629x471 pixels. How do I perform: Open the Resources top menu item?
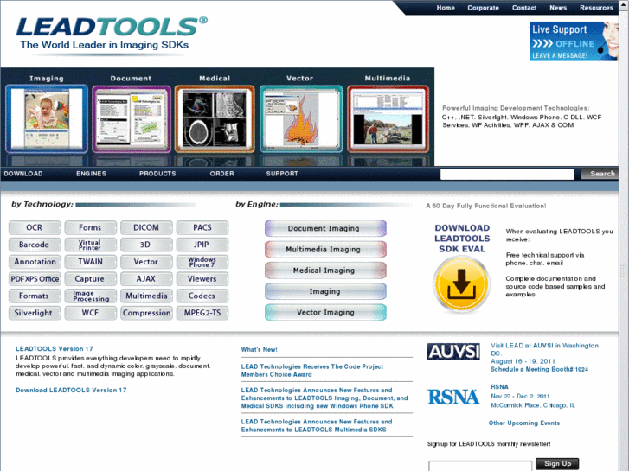pyautogui.click(x=596, y=8)
